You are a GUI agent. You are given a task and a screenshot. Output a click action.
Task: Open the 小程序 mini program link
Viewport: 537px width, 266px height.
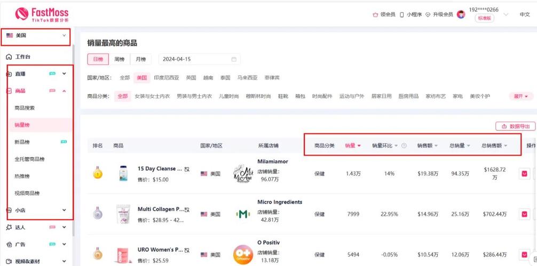pos(410,15)
